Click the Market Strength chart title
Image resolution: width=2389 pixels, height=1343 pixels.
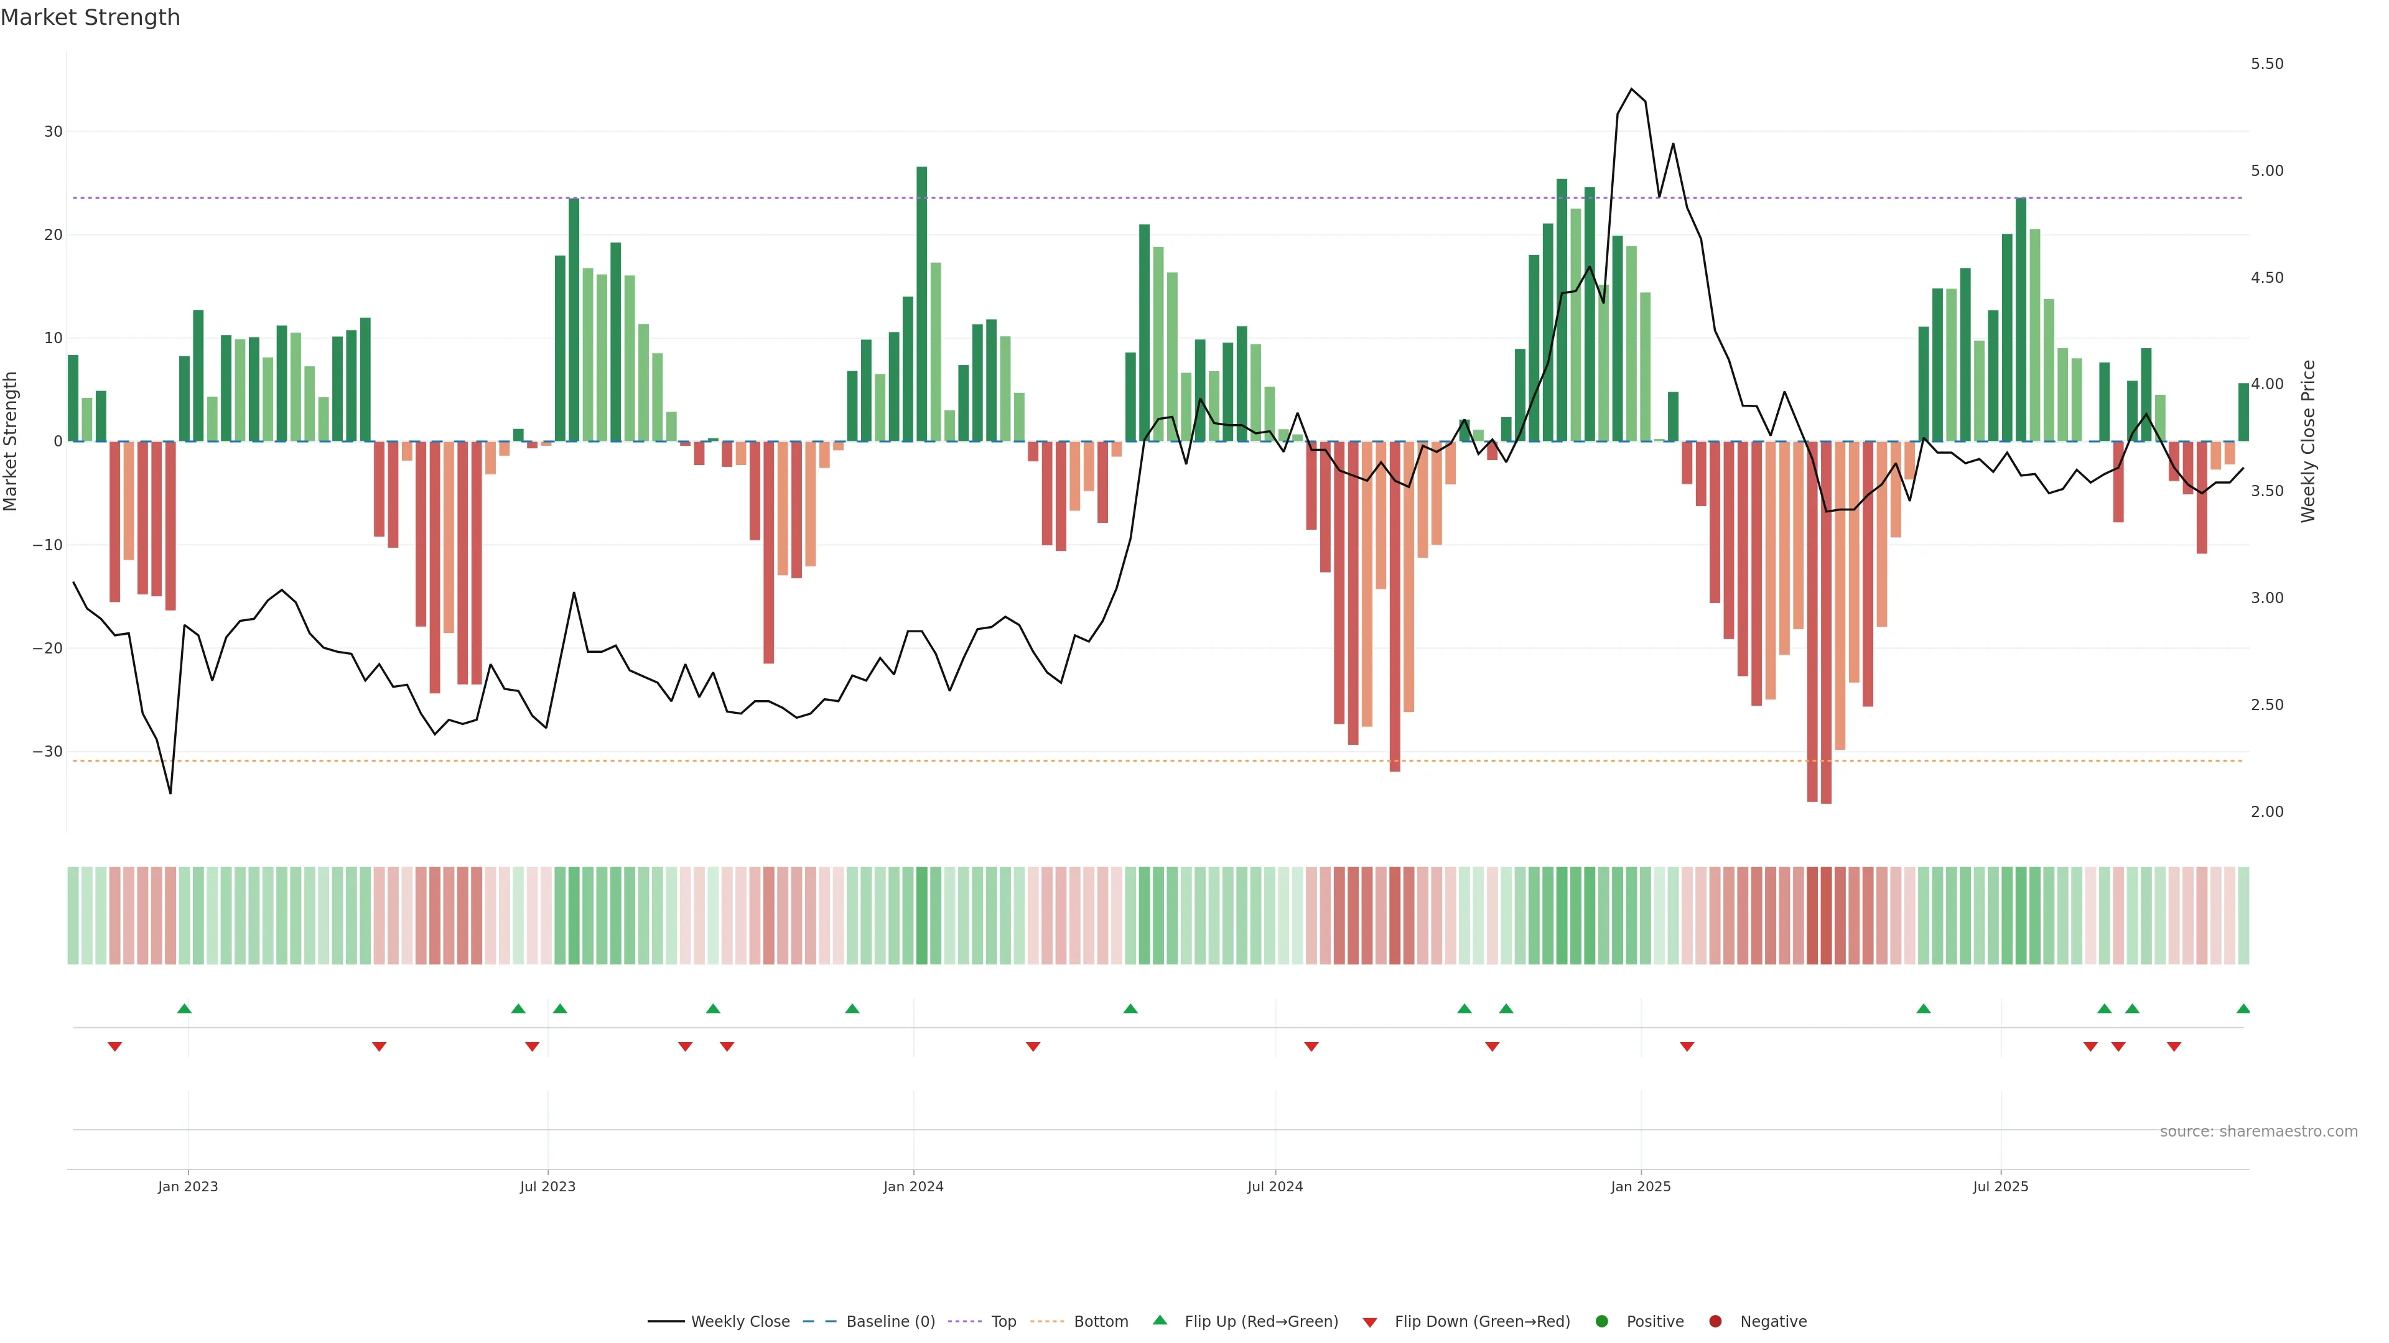tap(90, 17)
